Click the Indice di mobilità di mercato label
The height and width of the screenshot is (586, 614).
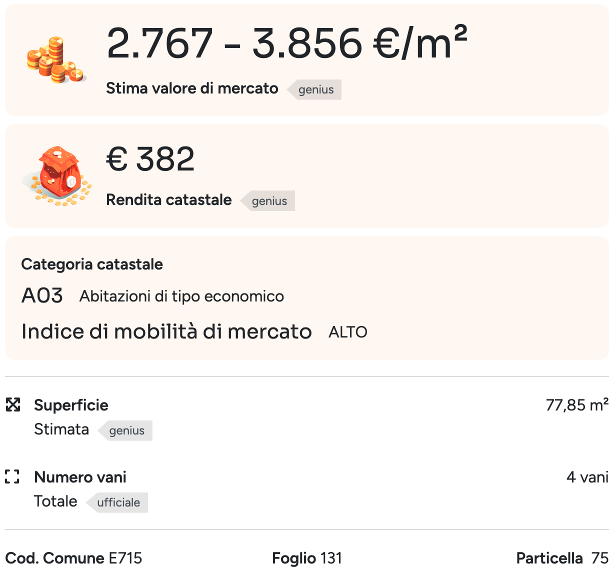[x=166, y=331]
